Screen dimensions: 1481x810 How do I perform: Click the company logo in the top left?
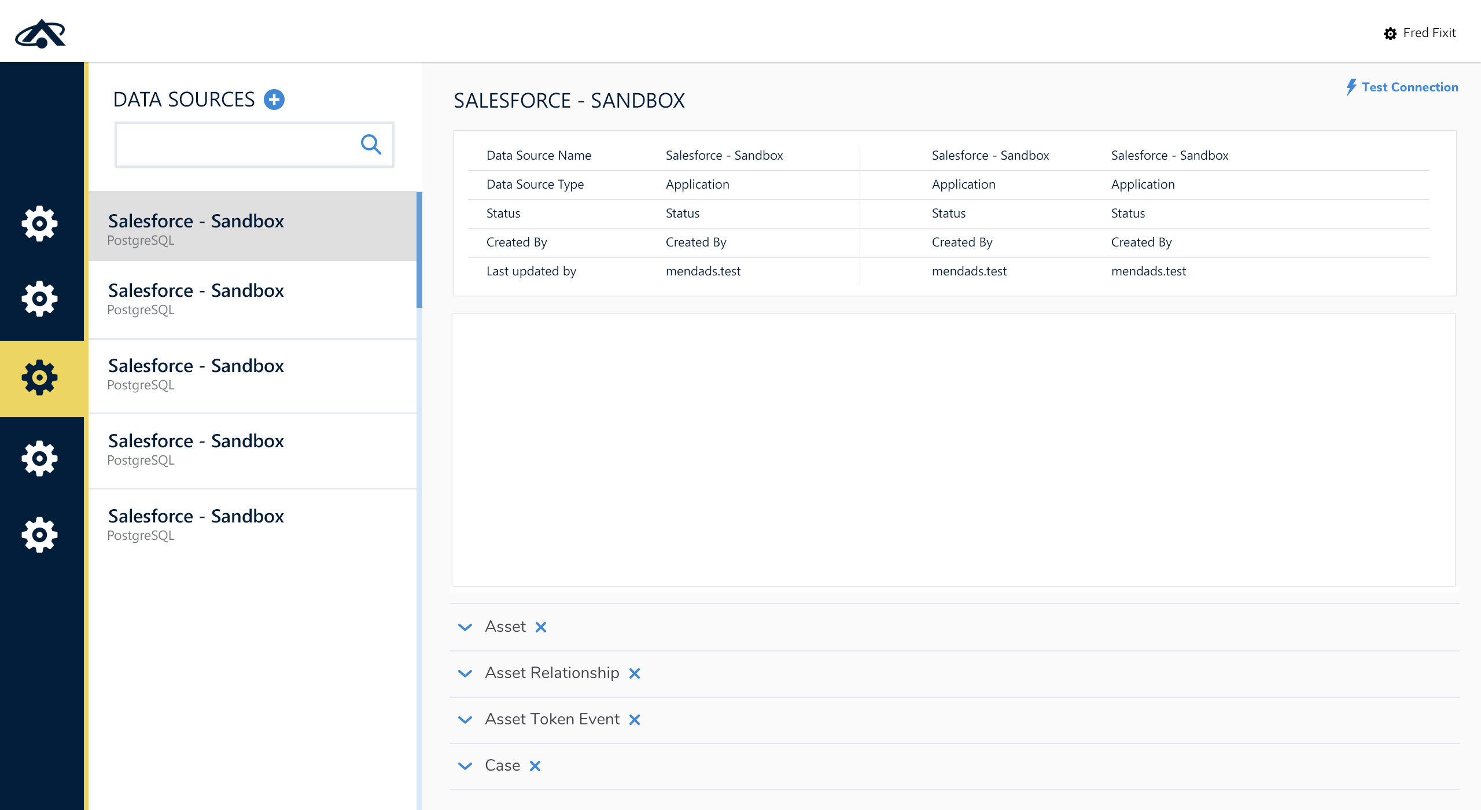pyautogui.click(x=40, y=33)
